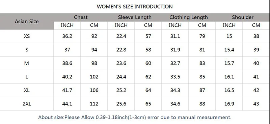This screenshot has width=270, height=124.
Task: Click clothing length value 33.5
Action: (x=175, y=77)
